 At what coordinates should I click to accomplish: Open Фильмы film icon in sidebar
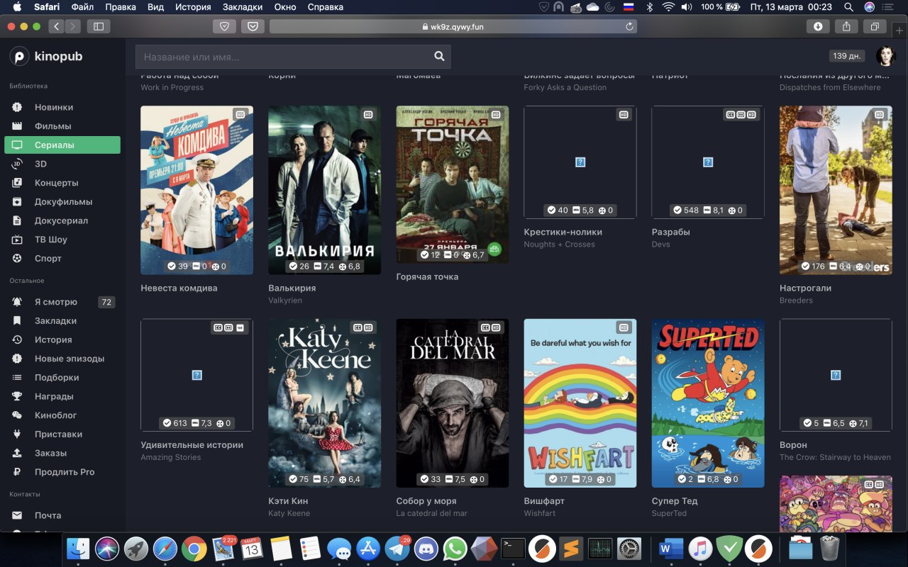18,126
